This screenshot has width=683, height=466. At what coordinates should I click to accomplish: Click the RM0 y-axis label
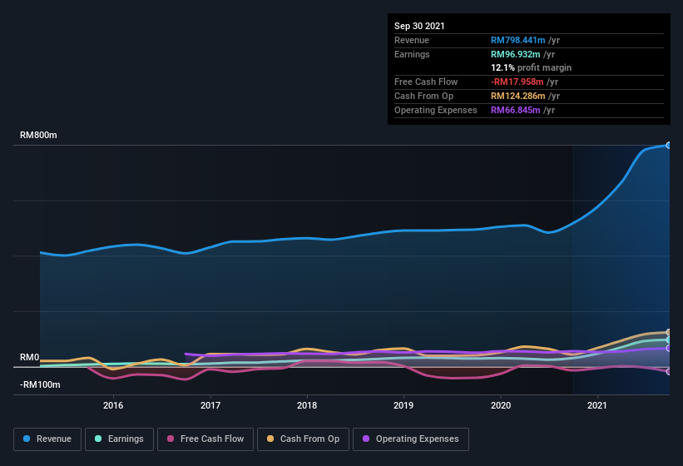click(x=30, y=358)
